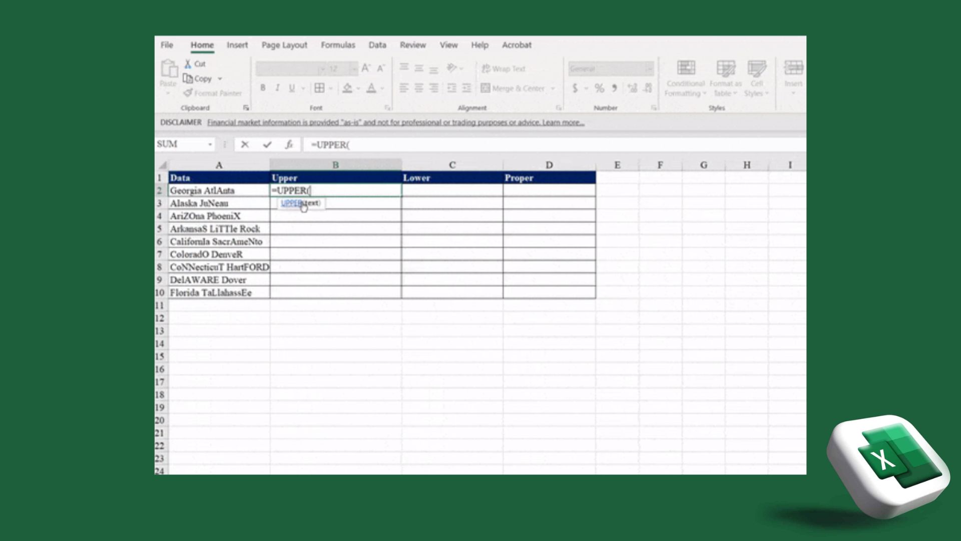Apply Accounting dollar number format
The image size is (961, 541).
(575, 88)
